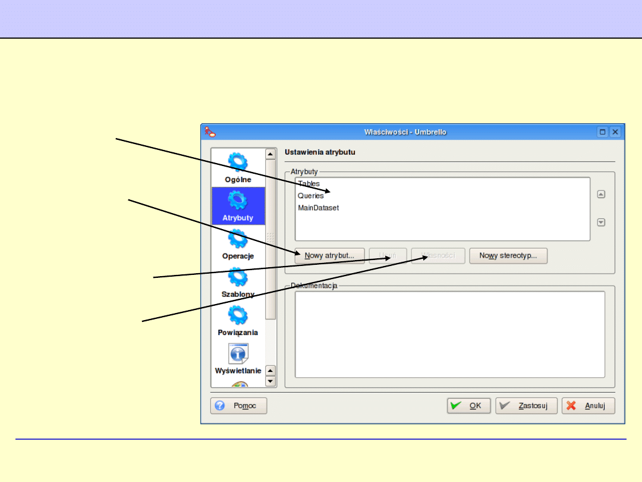Select the Queries attribute
The height and width of the screenshot is (482, 642).
click(311, 196)
